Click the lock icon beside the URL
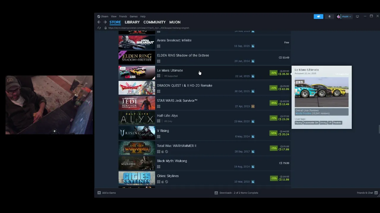380x213 pixels. coord(105,28)
